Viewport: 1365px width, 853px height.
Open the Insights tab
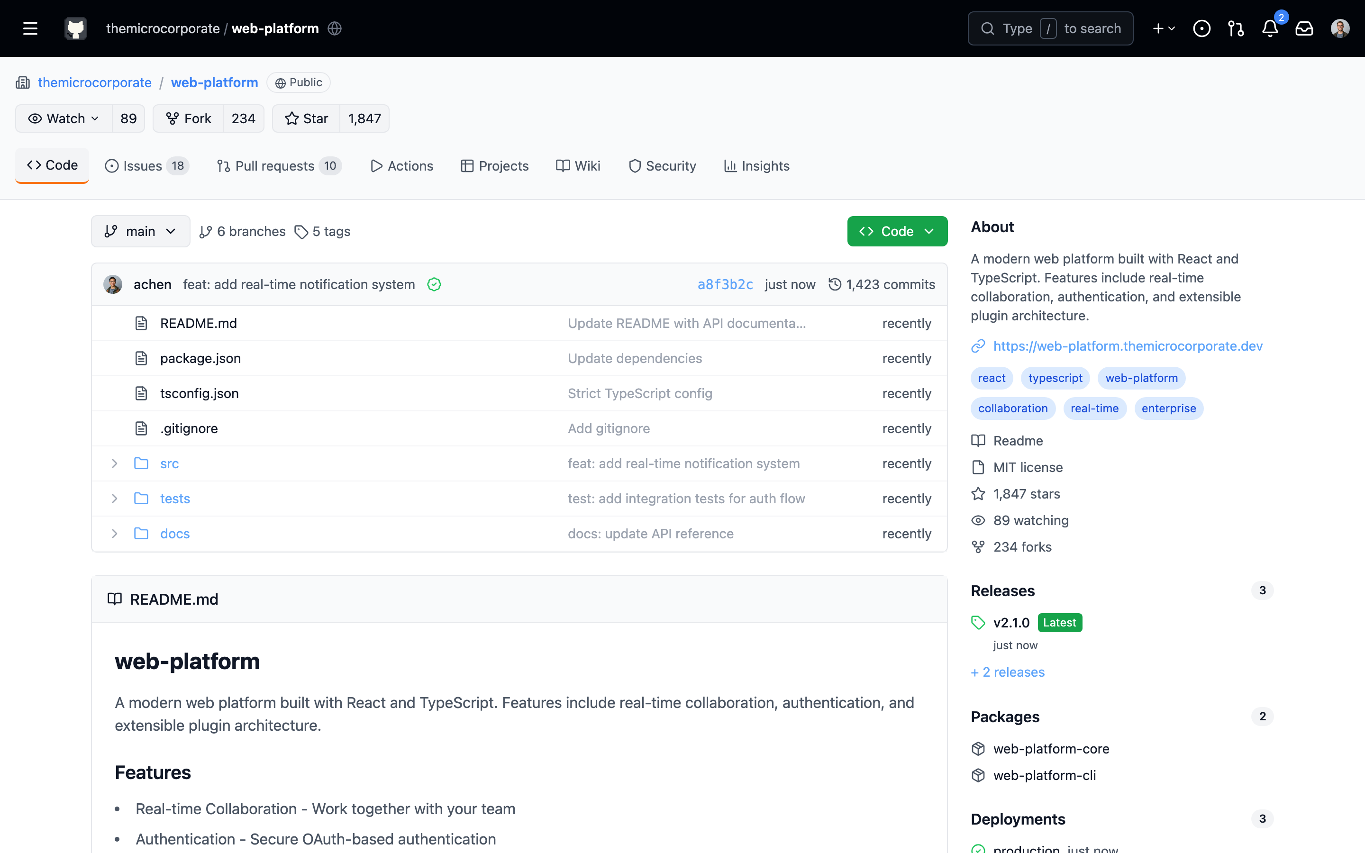click(x=757, y=166)
